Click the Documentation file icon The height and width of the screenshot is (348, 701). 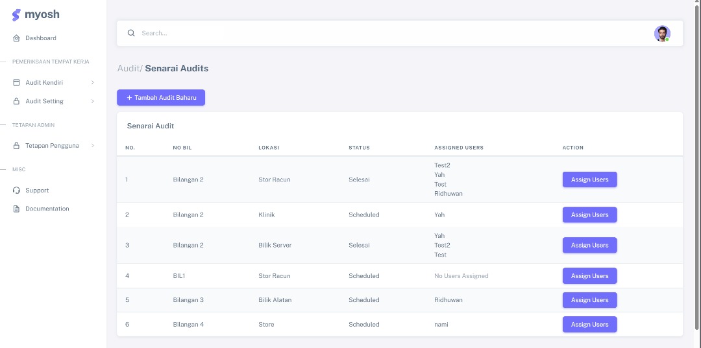[x=17, y=209]
